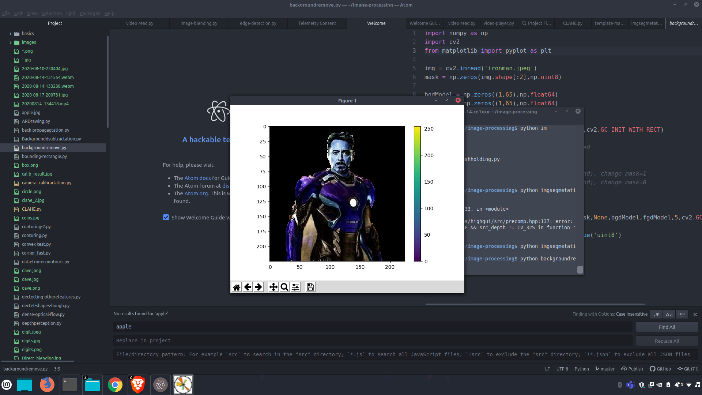Select the Zoom to rectangle tool
Viewport: 702px width, 395px height.
(284, 287)
